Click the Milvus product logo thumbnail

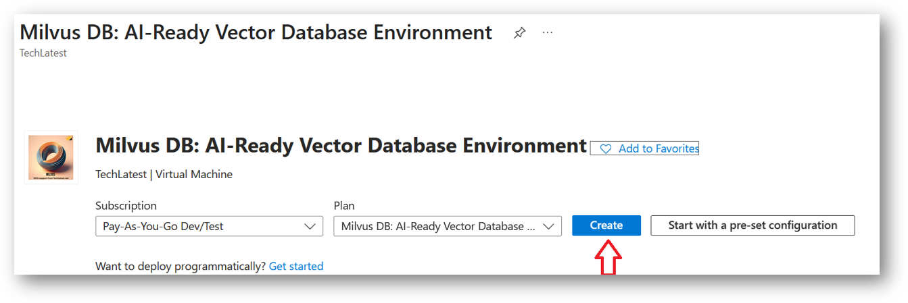pos(51,157)
